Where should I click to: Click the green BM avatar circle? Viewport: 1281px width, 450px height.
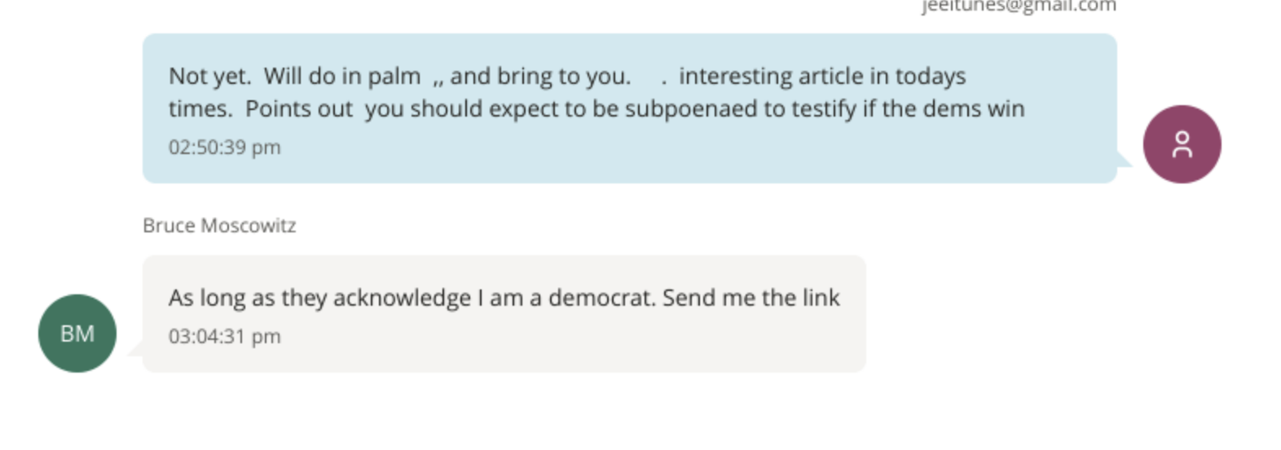tap(77, 333)
